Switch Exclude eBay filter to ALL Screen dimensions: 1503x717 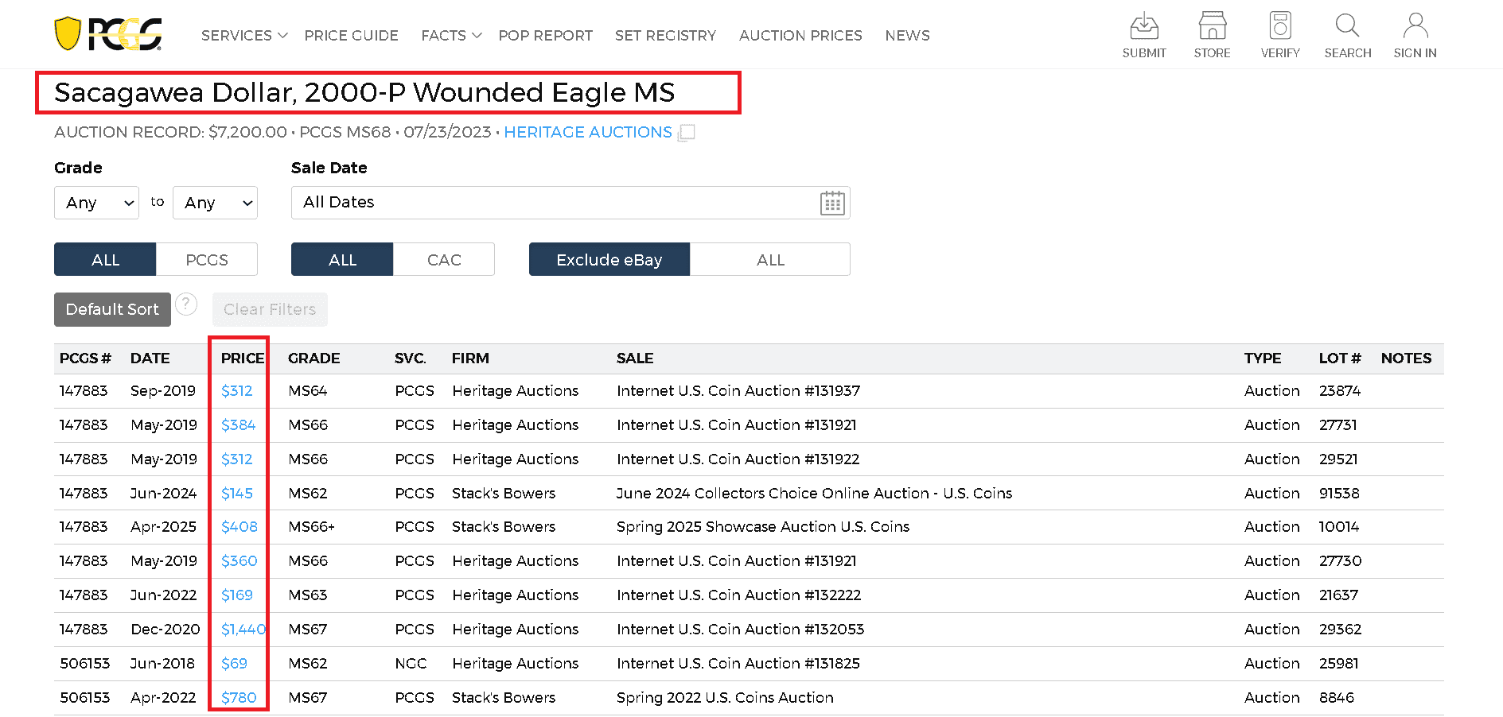coord(769,259)
